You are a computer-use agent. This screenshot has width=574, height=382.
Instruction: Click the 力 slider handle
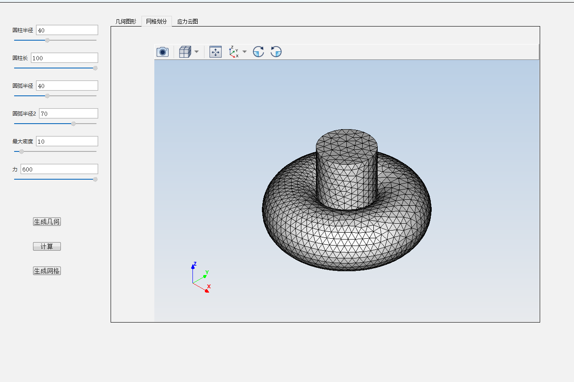(95, 179)
